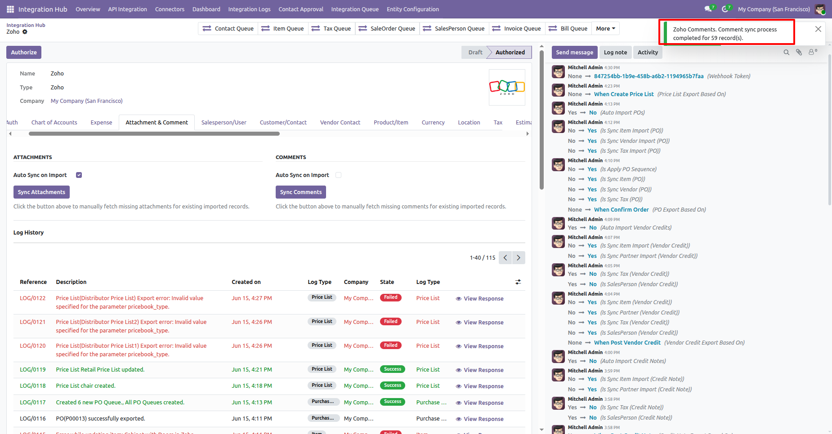Open company link My Company (San Francisco)

(x=86, y=101)
